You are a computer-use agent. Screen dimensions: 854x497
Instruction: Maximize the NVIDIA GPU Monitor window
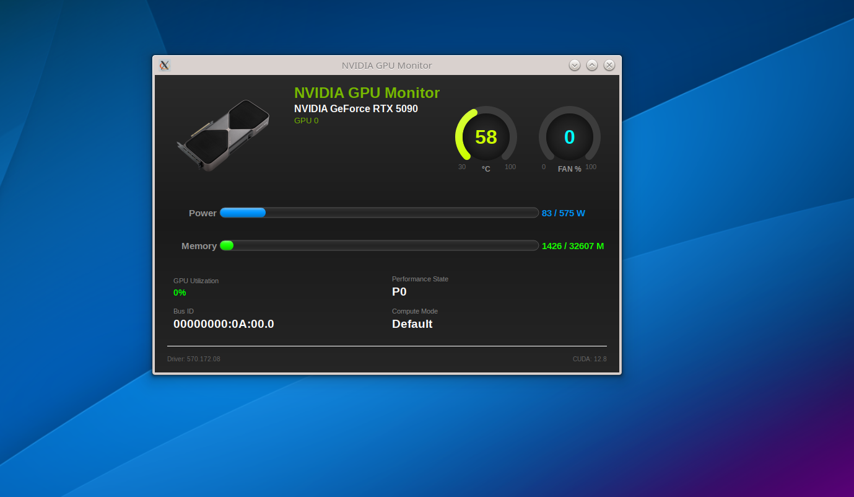[x=592, y=65]
